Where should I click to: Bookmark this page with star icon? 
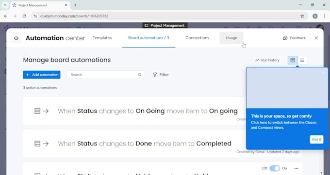[302, 16]
